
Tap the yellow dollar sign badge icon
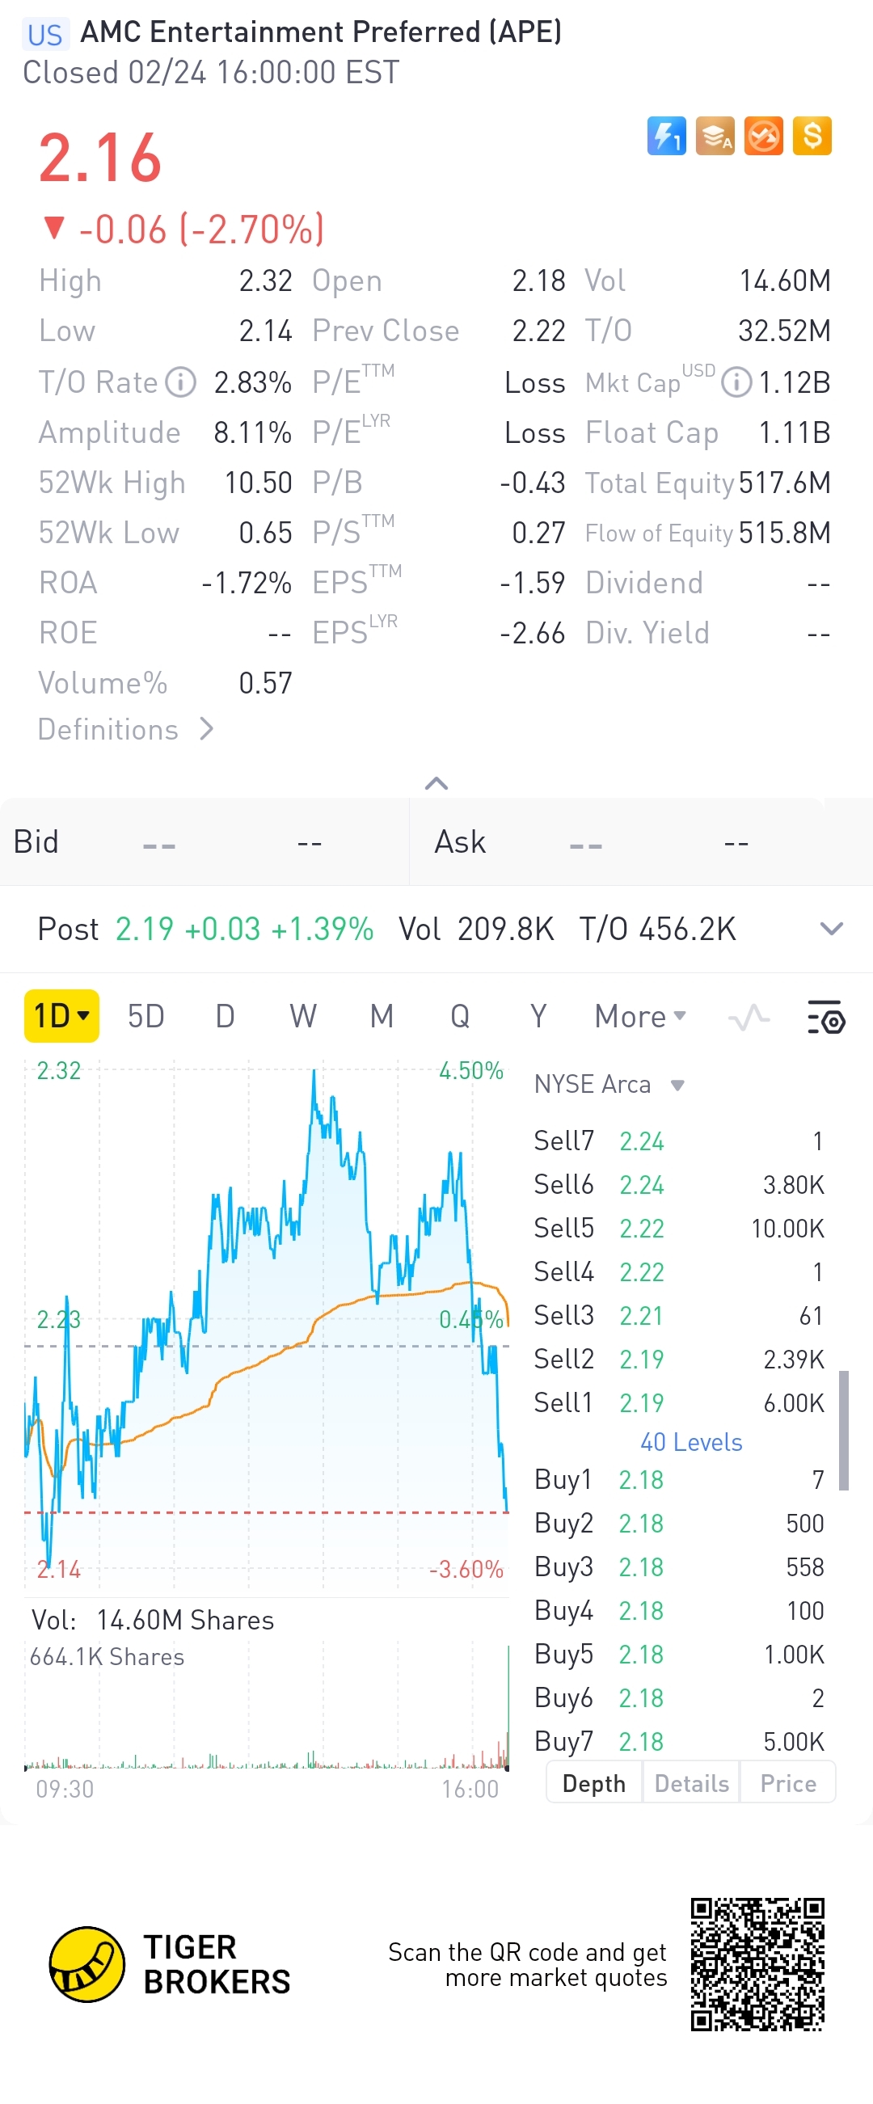(812, 136)
